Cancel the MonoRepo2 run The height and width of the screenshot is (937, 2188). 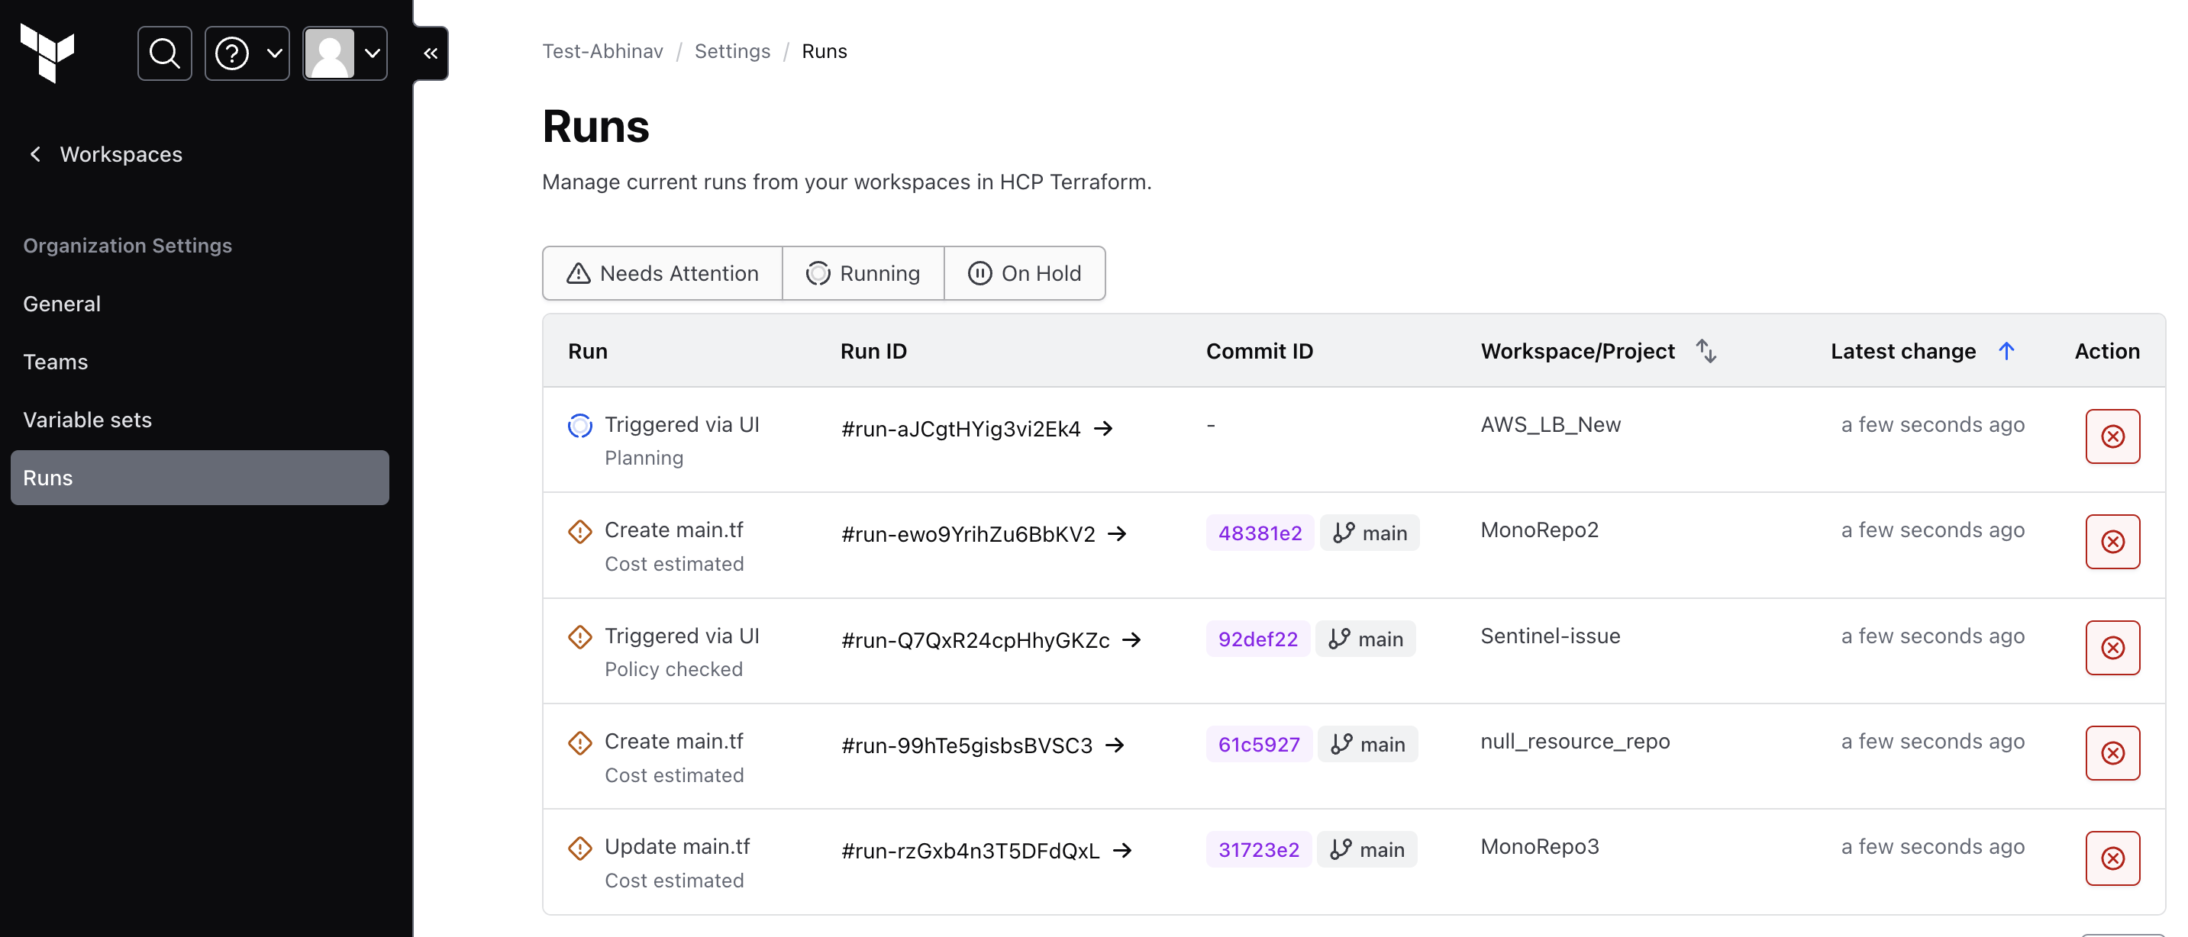click(x=2112, y=542)
